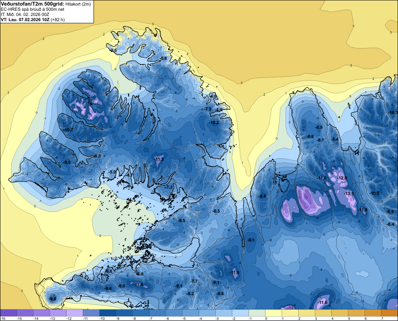398x321 pixels.
Task: Click the -6.6 temperature label
Action: pyautogui.click(x=109, y=272)
